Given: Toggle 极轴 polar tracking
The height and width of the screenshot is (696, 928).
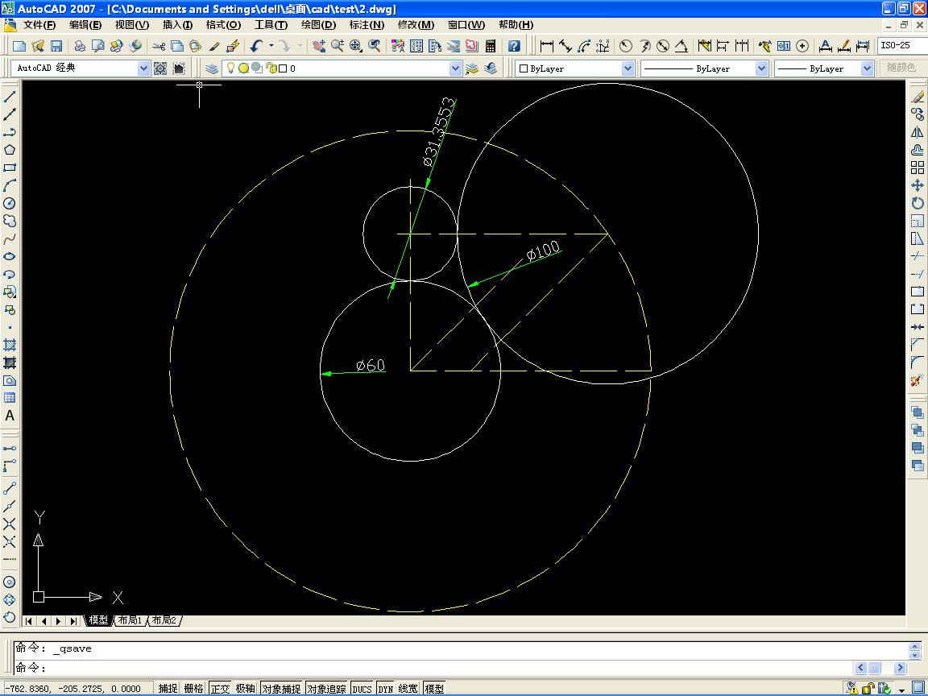Looking at the screenshot, I should tap(246, 688).
